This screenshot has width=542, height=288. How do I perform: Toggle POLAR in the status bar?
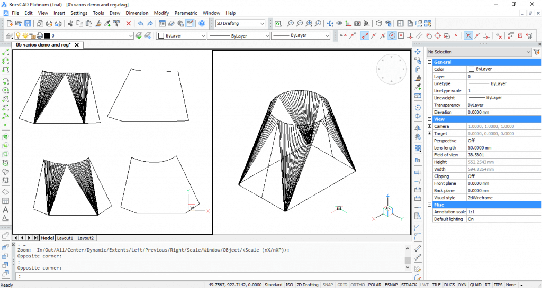coord(375,285)
